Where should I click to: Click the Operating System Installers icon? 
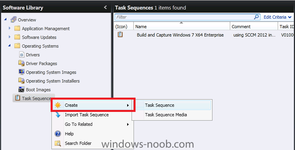(x=22, y=81)
